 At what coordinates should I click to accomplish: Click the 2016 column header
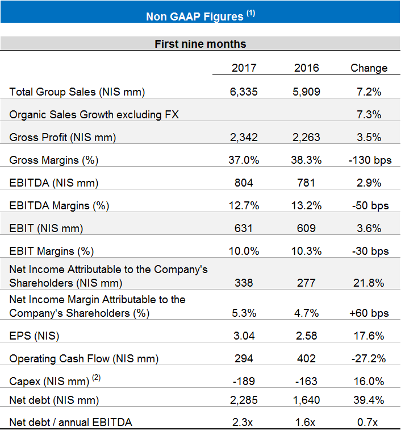coord(307,68)
